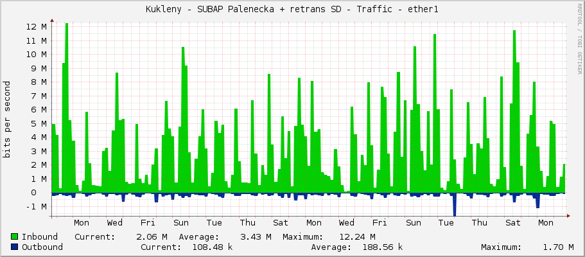Click the 'Maximum:' label in Inbound row
The image size is (585, 257).
click(x=302, y=237)
